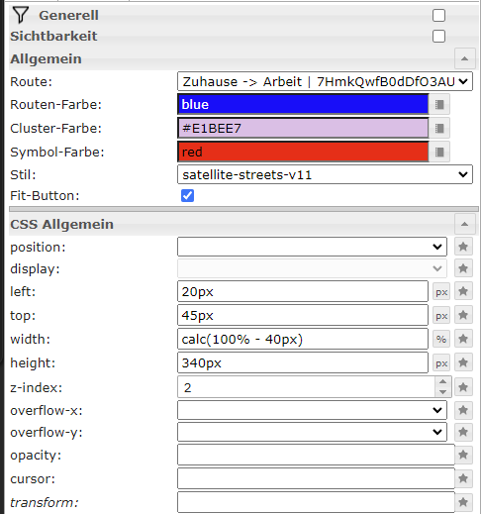
Task: Toggle the Generell checkbox
Action: pos(438,16)
